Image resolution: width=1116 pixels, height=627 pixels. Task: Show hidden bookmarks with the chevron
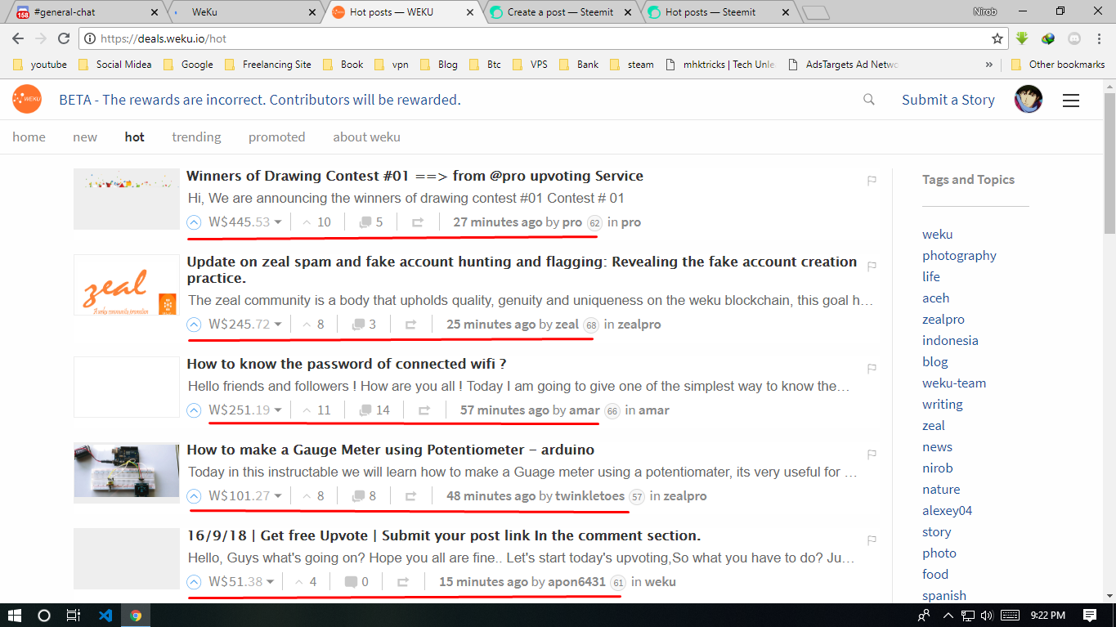(x=989, y=65)
